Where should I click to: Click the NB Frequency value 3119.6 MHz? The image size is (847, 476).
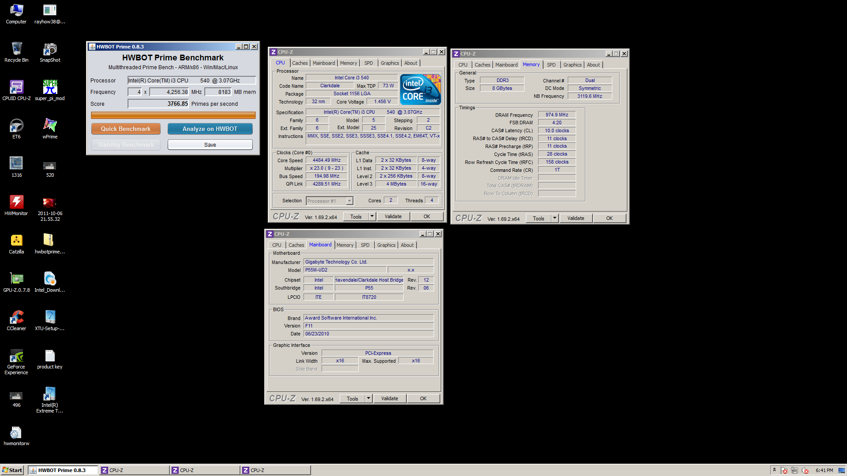(x=589, y=96)
